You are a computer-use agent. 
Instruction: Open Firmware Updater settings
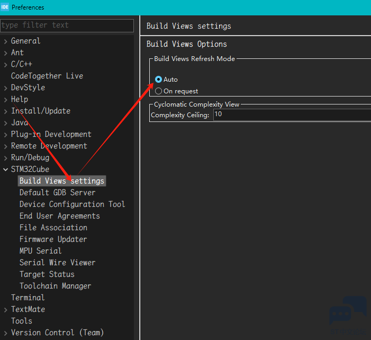pyautogui.click(x=53, y=239)
